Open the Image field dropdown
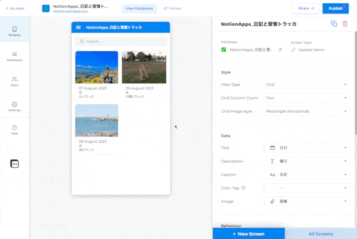 [306, 202]
